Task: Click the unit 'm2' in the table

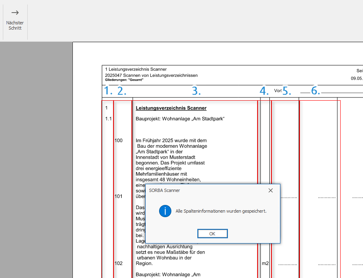Action: point(265,263)
